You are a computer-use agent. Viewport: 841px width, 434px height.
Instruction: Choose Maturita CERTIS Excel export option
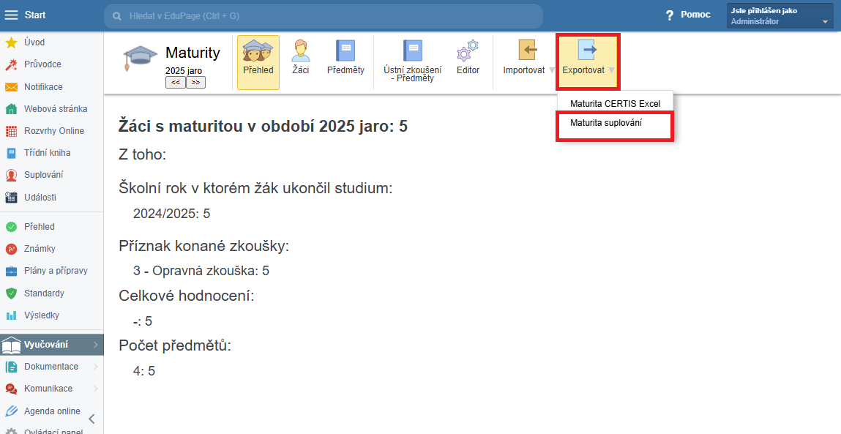pyautogui.click(x=615, y=103)
